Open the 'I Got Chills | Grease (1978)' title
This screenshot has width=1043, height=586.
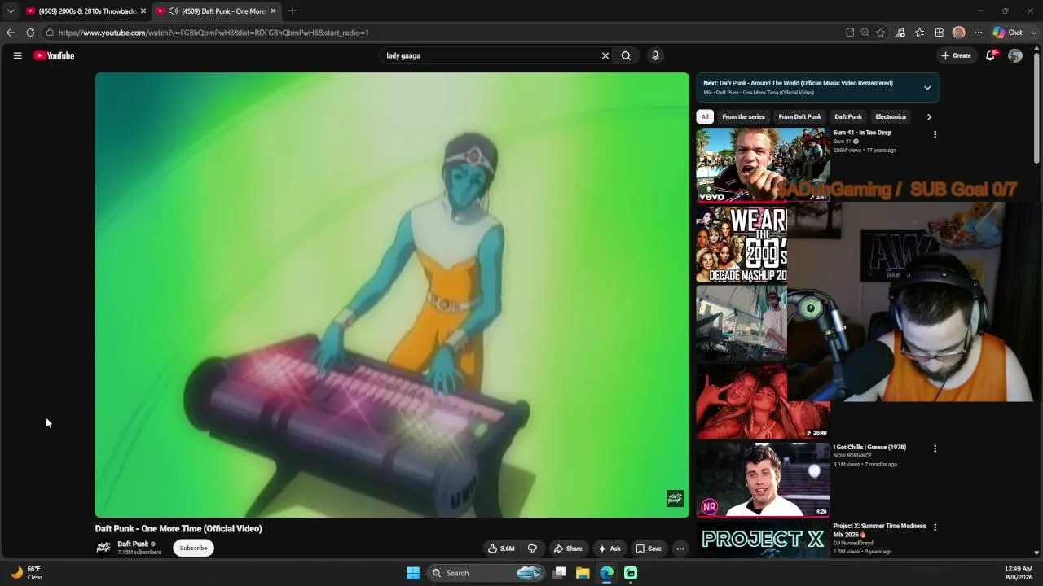(869, 447)
